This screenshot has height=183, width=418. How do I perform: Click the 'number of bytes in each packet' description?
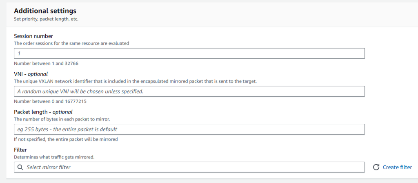click(62, 119)
